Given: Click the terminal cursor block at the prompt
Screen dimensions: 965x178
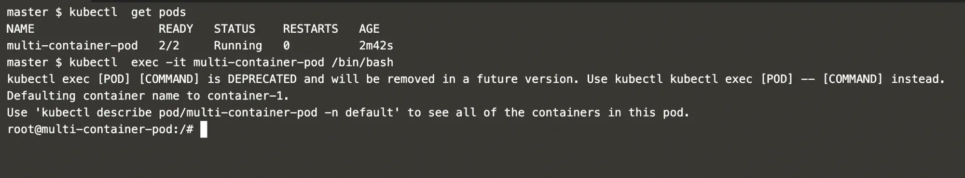Looking at the screenshot, I should pyautogui.click(x=204, y=129).
